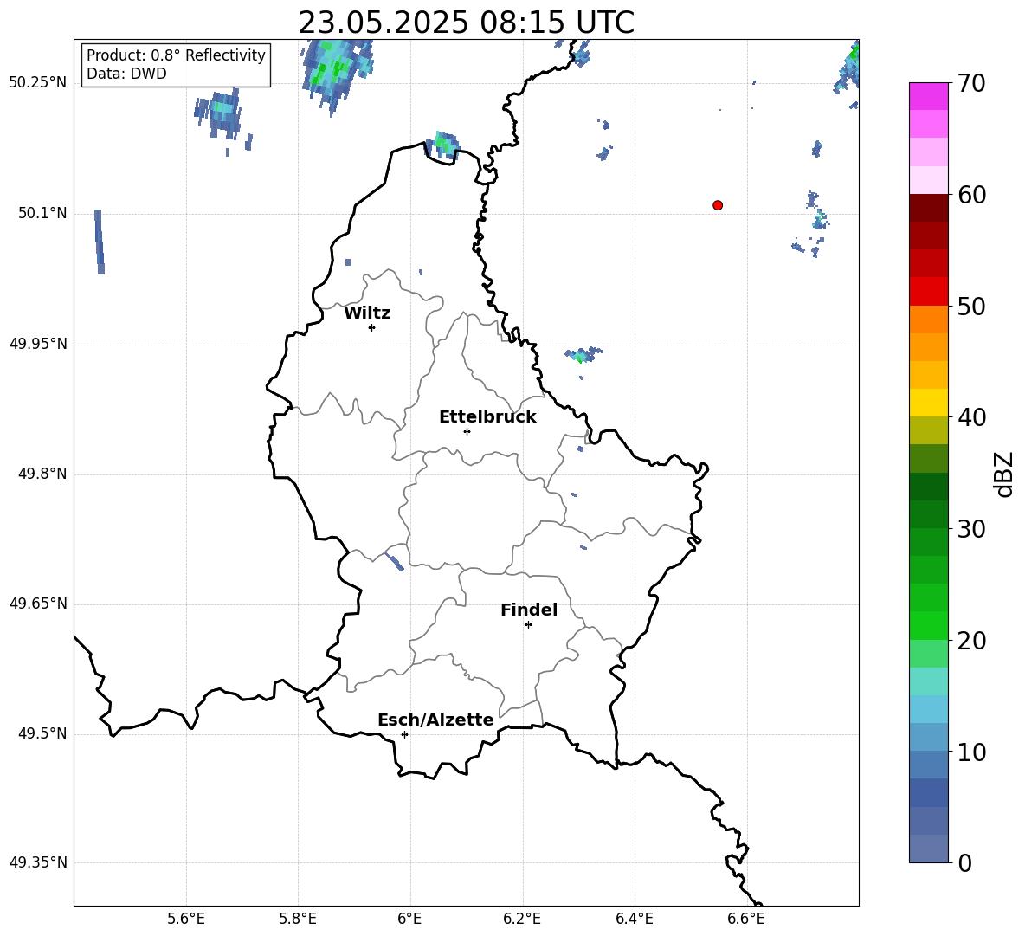Viewport: 1025px width, 936px height.
Task: Click the radar echo overlapping Luxembourg's northern border
Action: 442,145
